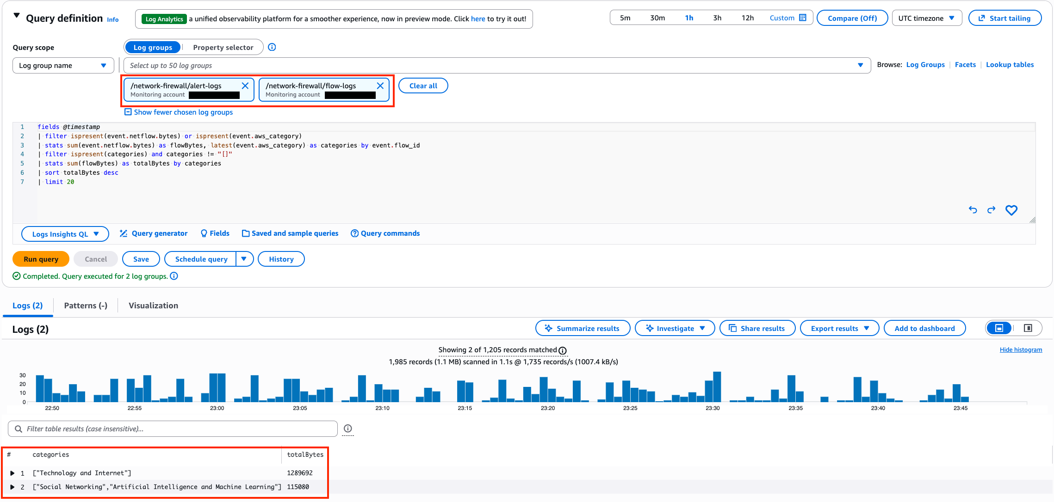Open the 'Select up to 50 log groups' field

tap(497, 65)
